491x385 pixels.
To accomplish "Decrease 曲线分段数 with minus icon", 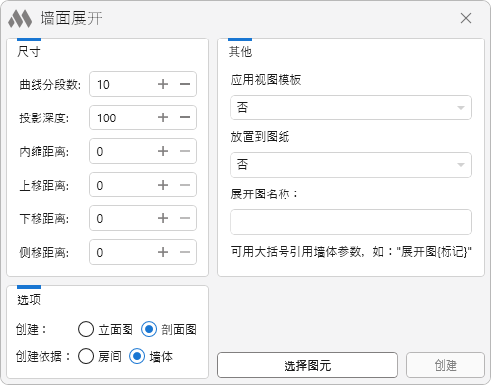I will pos(185,84).
